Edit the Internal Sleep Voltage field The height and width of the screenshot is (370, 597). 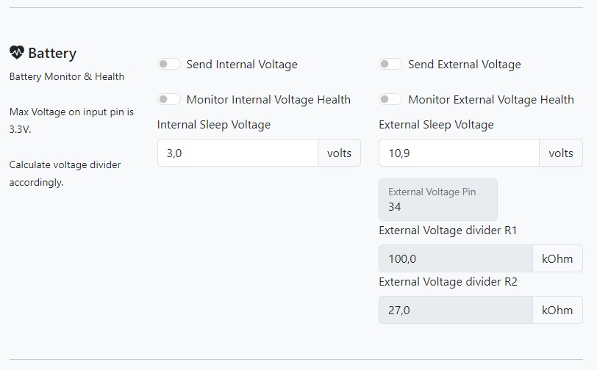coord(237,153)
